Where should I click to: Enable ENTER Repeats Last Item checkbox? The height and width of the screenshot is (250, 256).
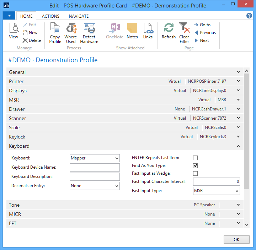tap(195, 158)
